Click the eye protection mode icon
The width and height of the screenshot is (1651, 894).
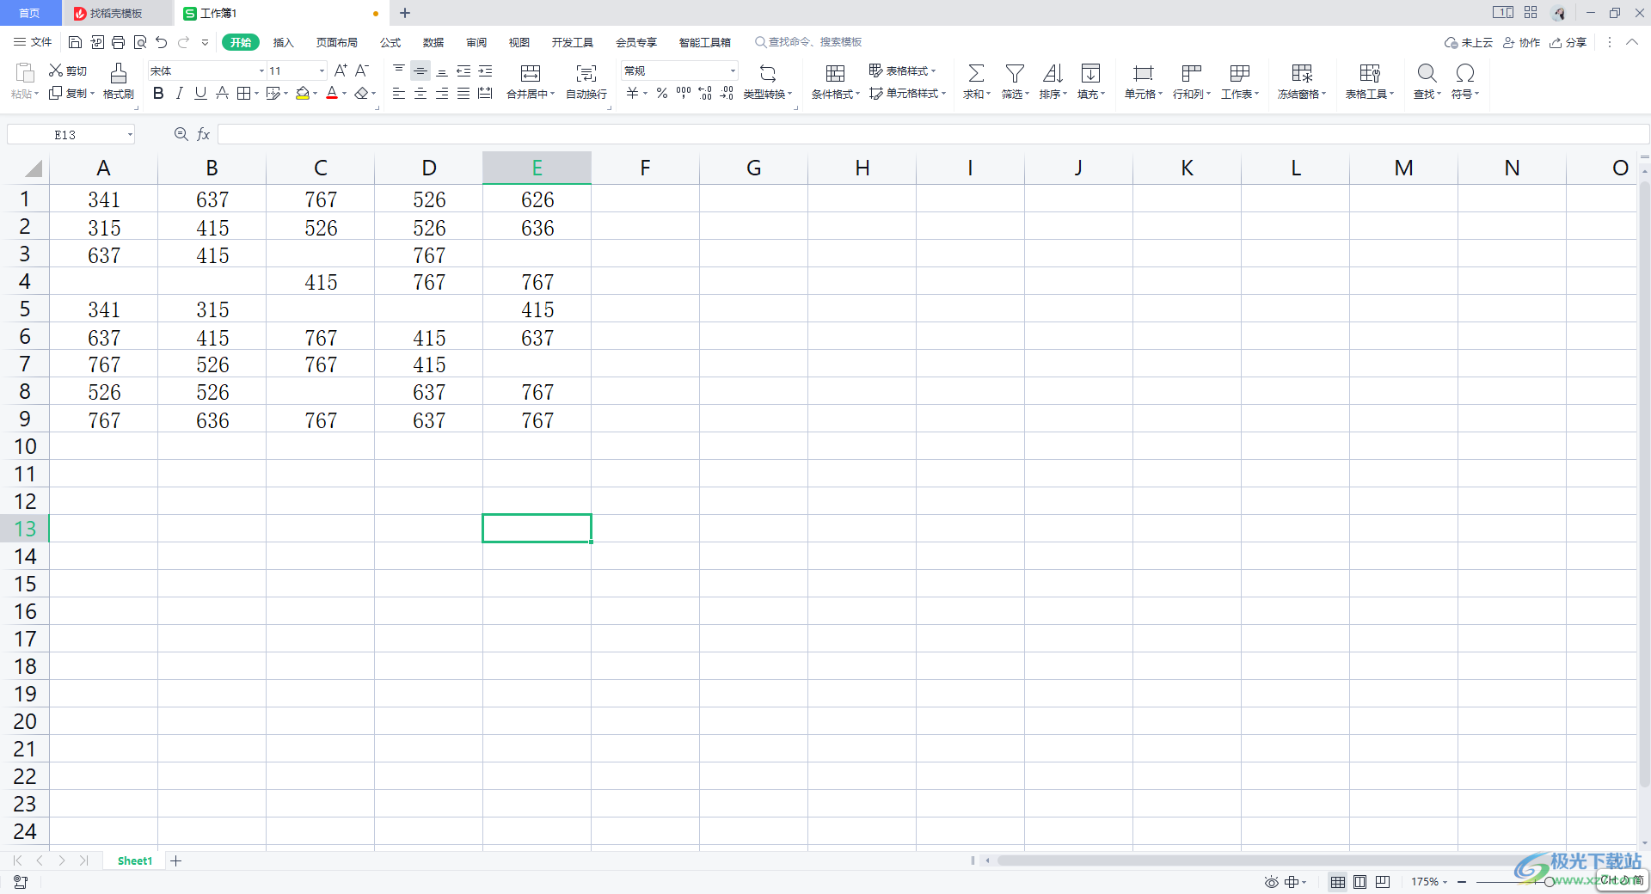[x=1271, y=882]
